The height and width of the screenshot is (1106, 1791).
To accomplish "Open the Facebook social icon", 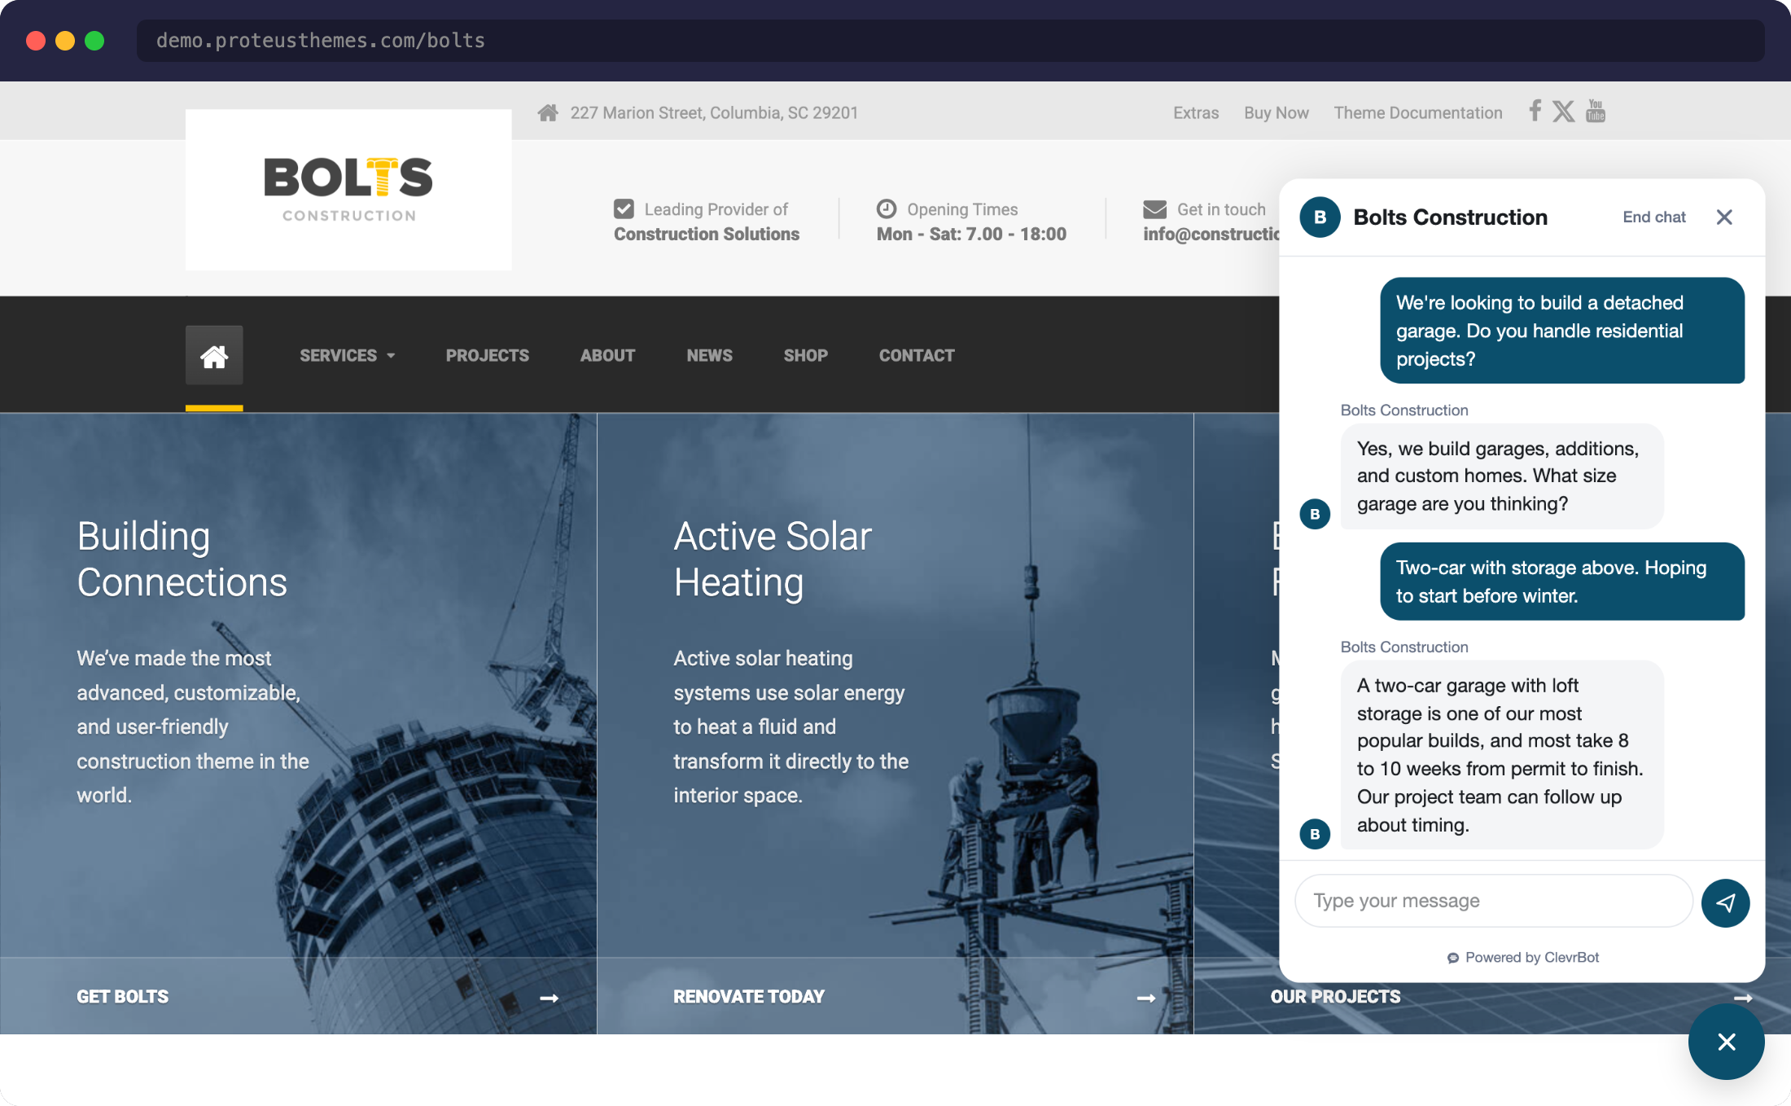I will 1535,111.
